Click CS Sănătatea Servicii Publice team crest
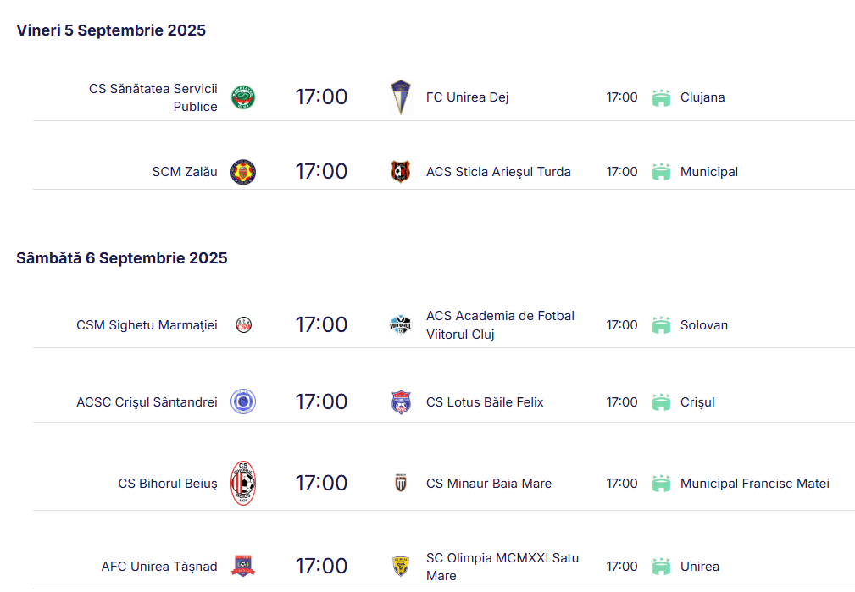Image resolution: width=855 pixels, height=592 pixels. point(243,97)
